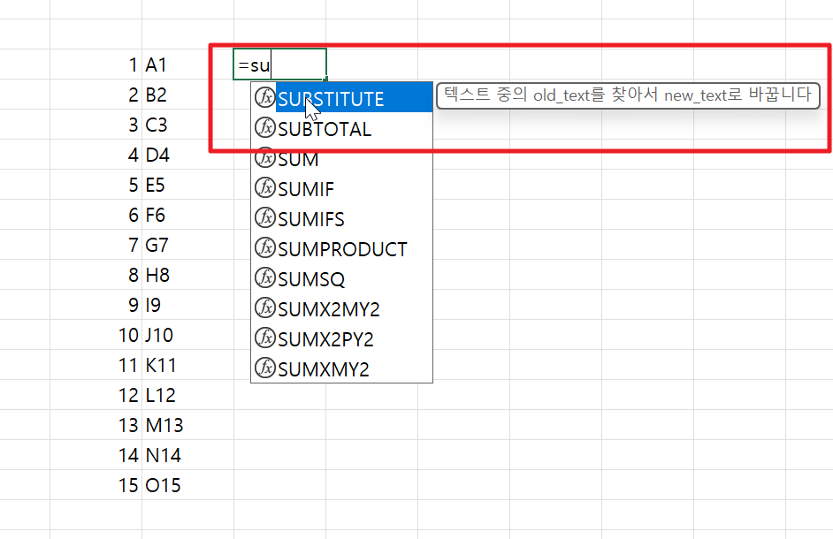Click fx icon beside SUMX2PY2
This screenshot has width=833, height=539.
point(264,338)
